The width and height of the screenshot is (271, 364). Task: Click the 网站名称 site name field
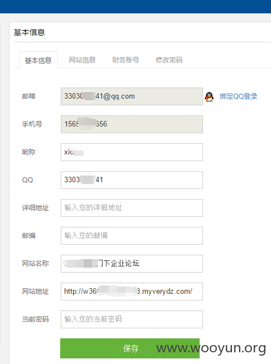coord(132,264)
